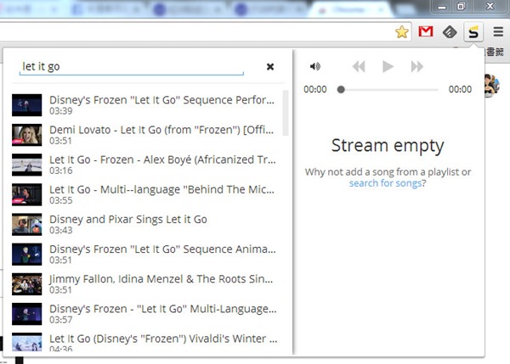
Task: Click thumbnail of Demi Lovato video
Action: 26,135
